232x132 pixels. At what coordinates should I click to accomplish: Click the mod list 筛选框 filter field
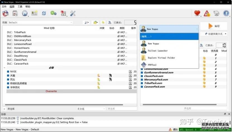39,109
